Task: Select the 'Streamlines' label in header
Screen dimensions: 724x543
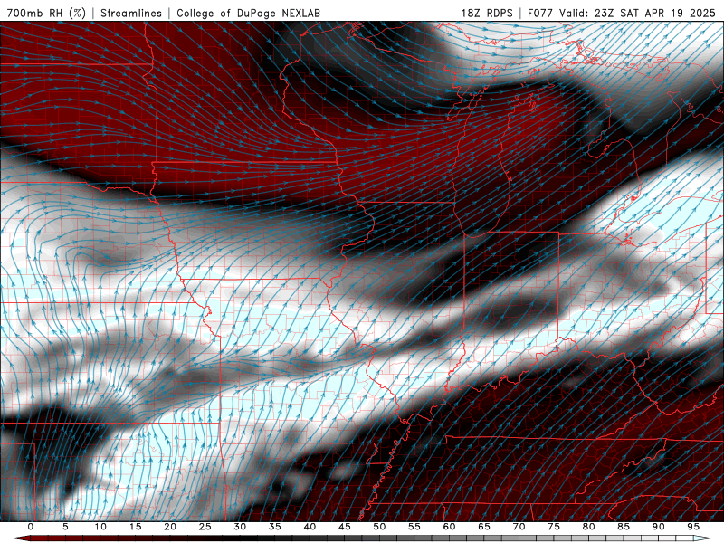Action: coord(131,13)
